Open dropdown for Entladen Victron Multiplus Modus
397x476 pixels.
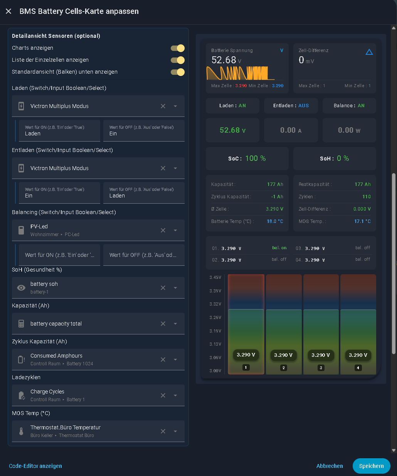(x=175, y=168)
